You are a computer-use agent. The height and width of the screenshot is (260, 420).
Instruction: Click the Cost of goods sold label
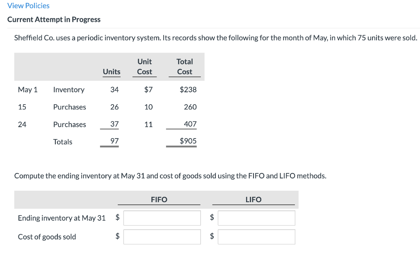(x=47, y=237)
